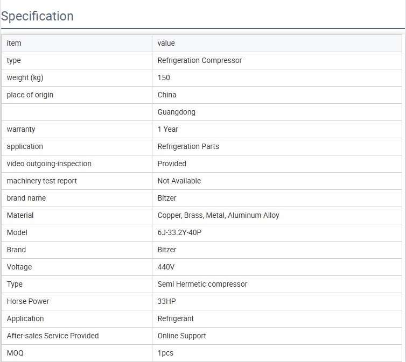This screenshot has height=362, width=406.
Task: Click the 'Copper, Brass, Metal, Aluminum Alloy' value
Action: pyautogui.click(x=218, y=215)
